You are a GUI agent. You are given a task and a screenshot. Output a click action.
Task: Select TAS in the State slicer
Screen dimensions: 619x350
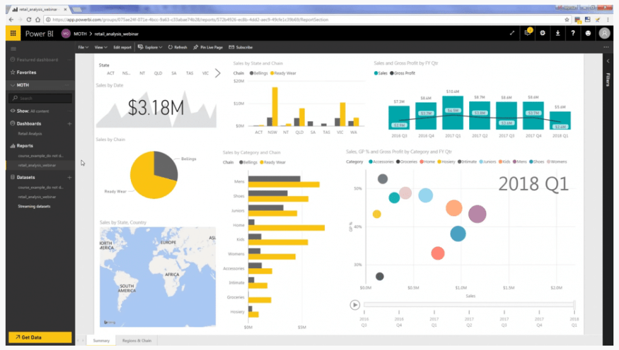pos(190,74)
